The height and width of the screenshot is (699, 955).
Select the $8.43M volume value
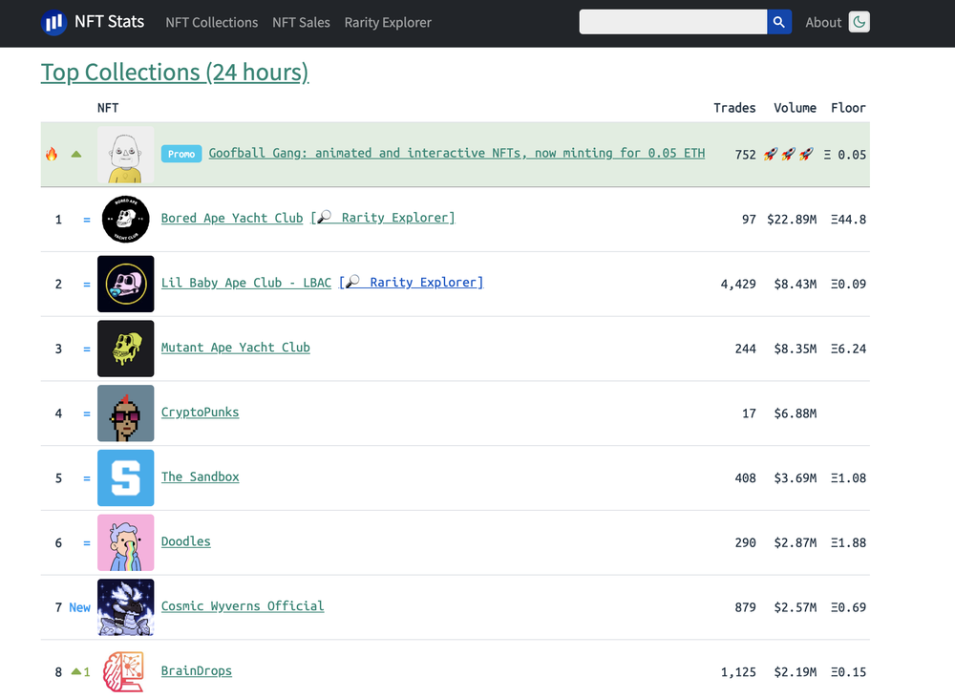pyautogui.click(x=796, y=285)
